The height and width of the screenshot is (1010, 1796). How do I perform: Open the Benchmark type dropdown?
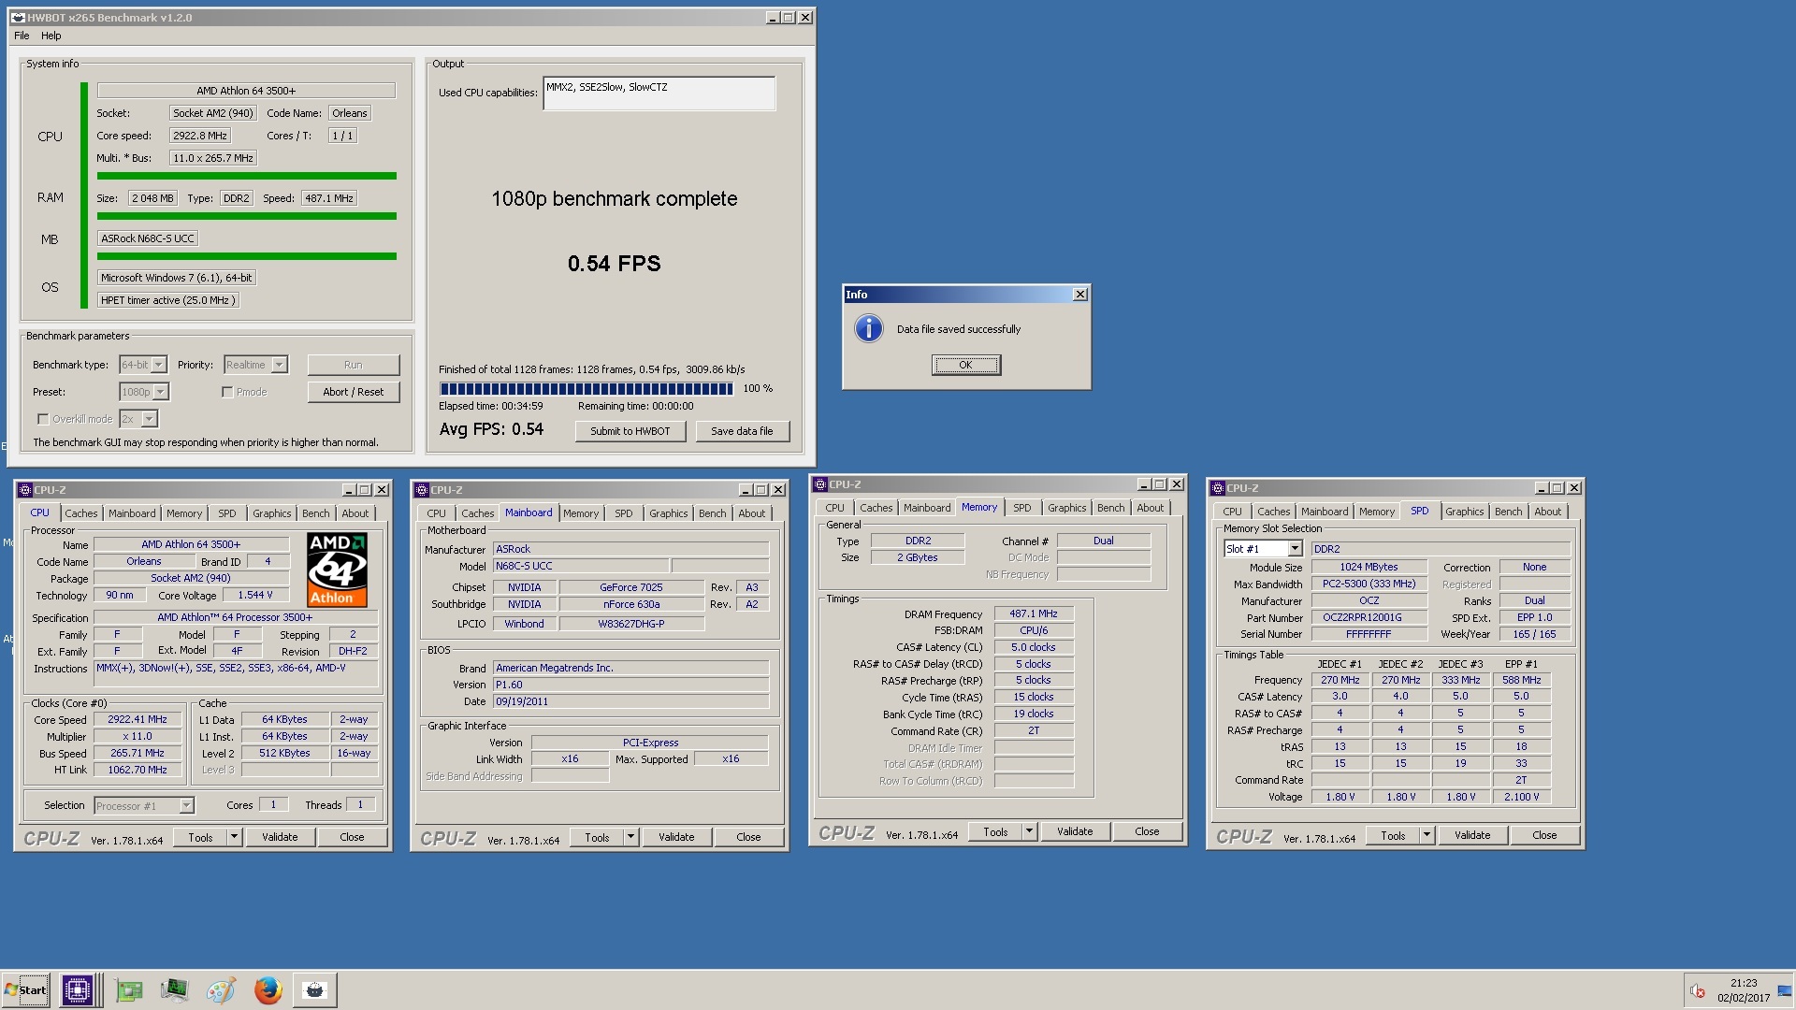pos(159,365)
